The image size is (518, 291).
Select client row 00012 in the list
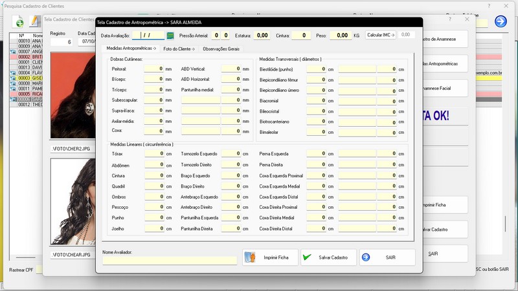[27, 105]
